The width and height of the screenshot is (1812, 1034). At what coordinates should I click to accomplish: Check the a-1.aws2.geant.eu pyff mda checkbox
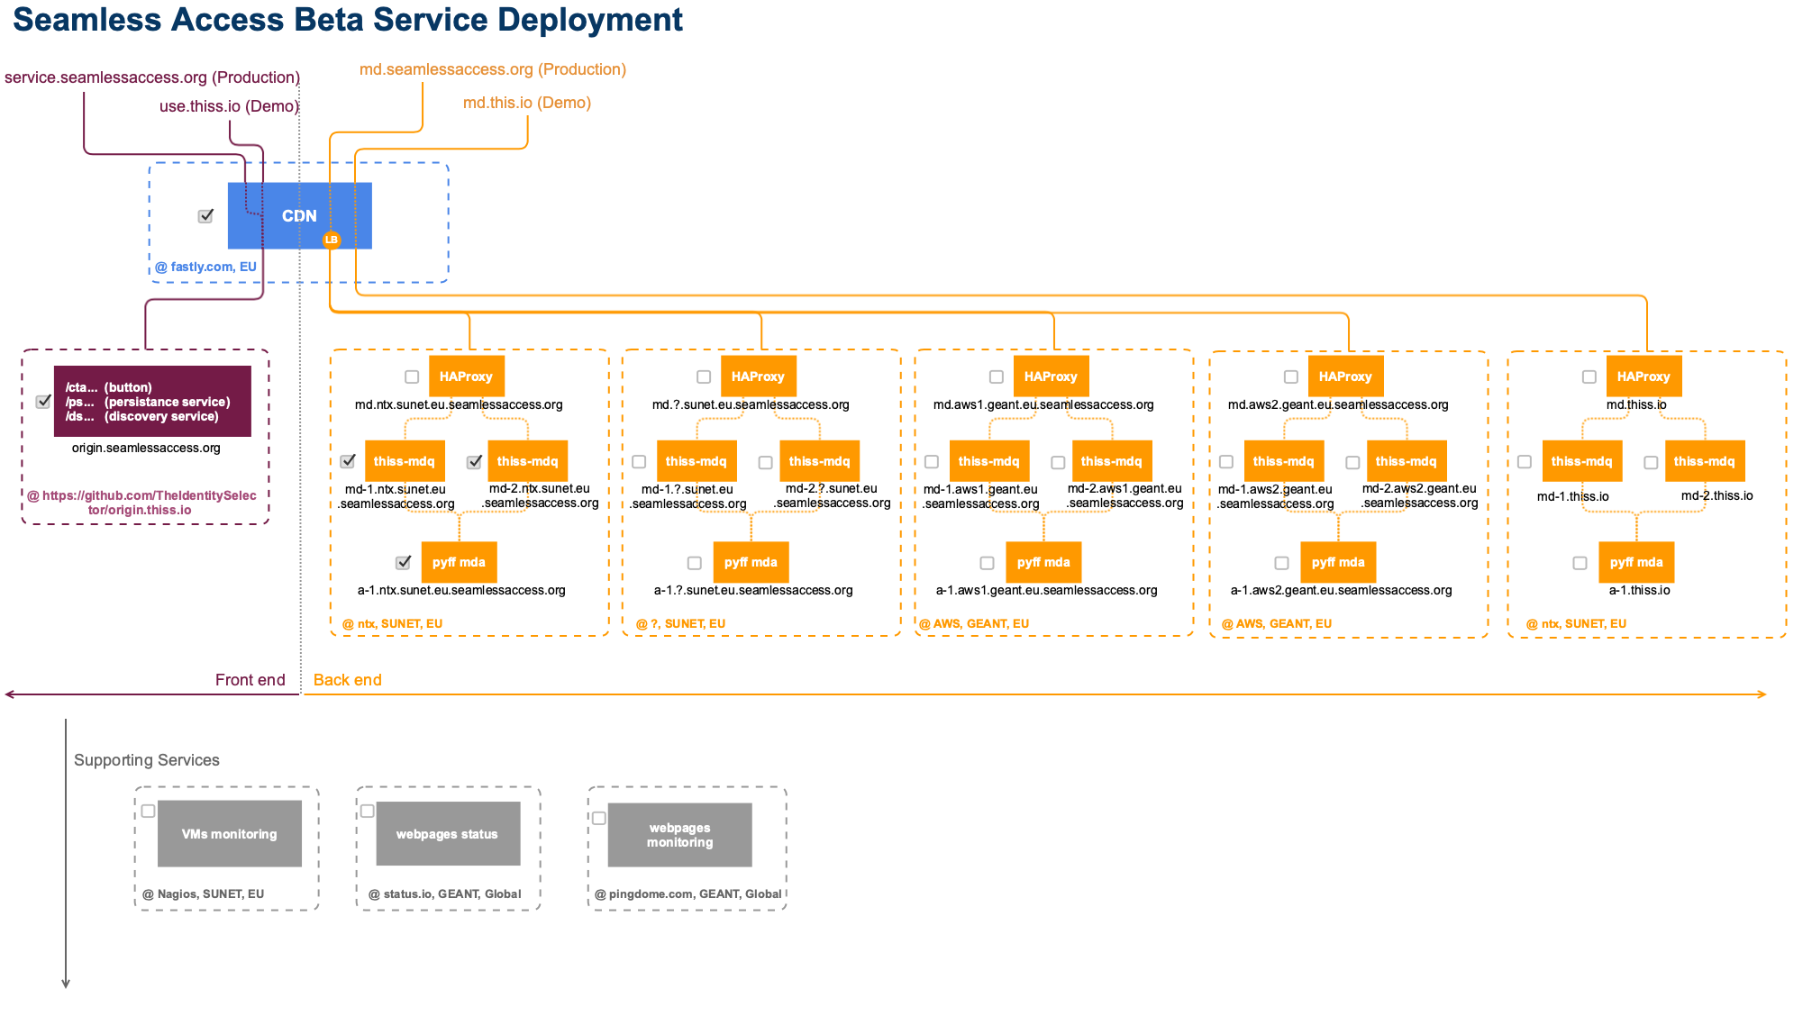[x=1281, y=563]
